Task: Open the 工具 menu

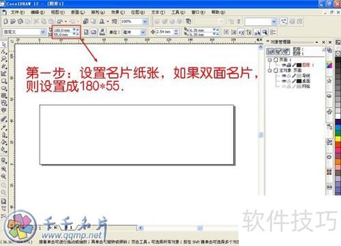Action: pyautogui.click(x=178, y=12)
